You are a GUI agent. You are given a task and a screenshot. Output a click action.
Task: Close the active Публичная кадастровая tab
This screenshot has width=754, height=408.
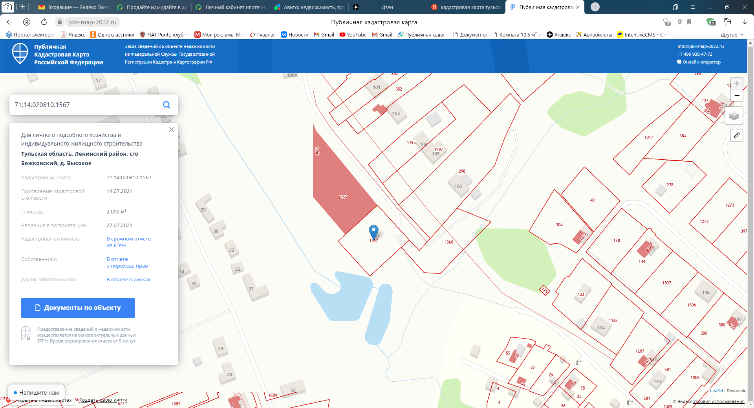578,7
